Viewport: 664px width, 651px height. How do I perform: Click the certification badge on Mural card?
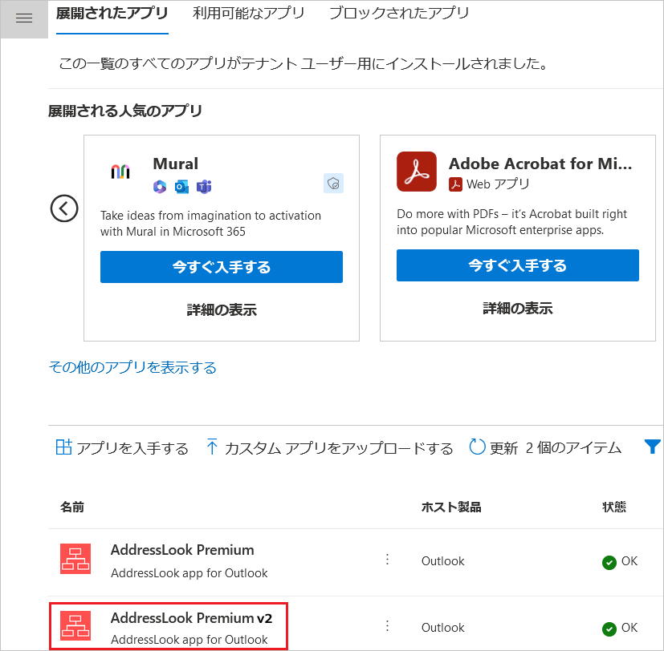333,184
